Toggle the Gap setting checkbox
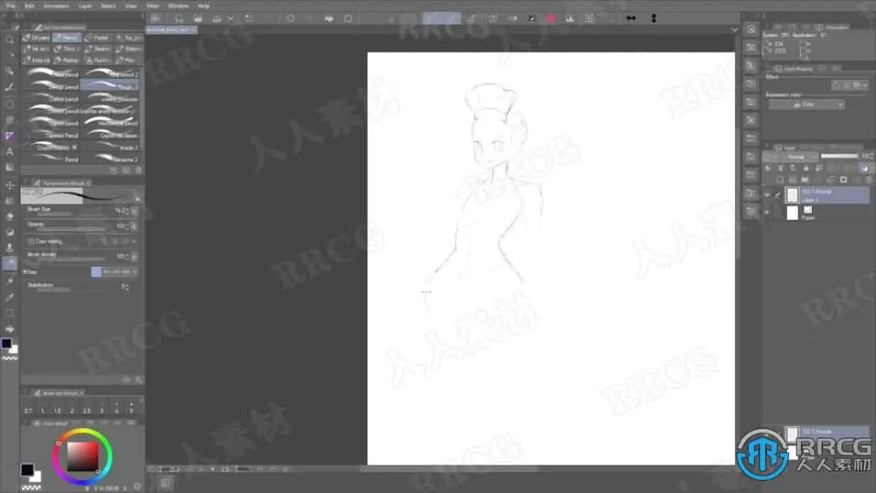Viewport: 876px width, 493px height. click(x=25, y=272)
